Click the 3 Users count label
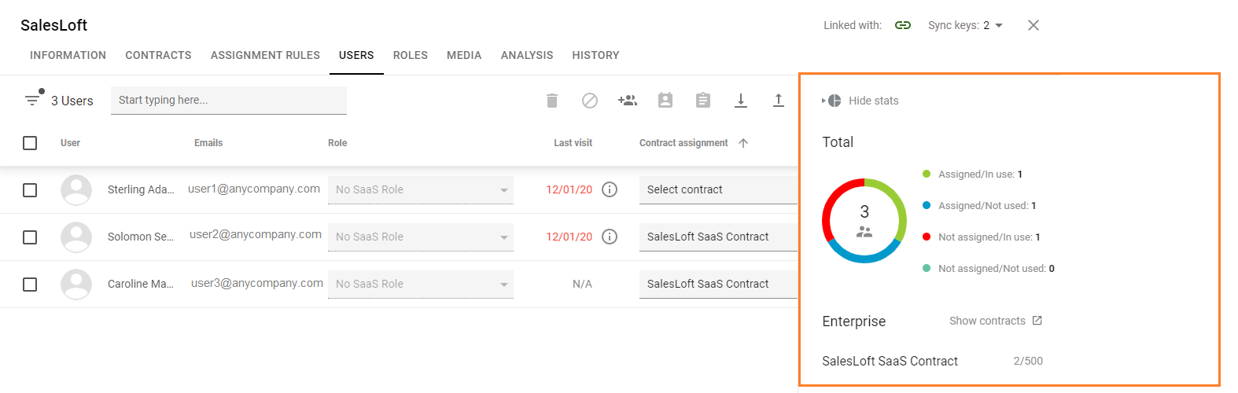 click(72, 101)
